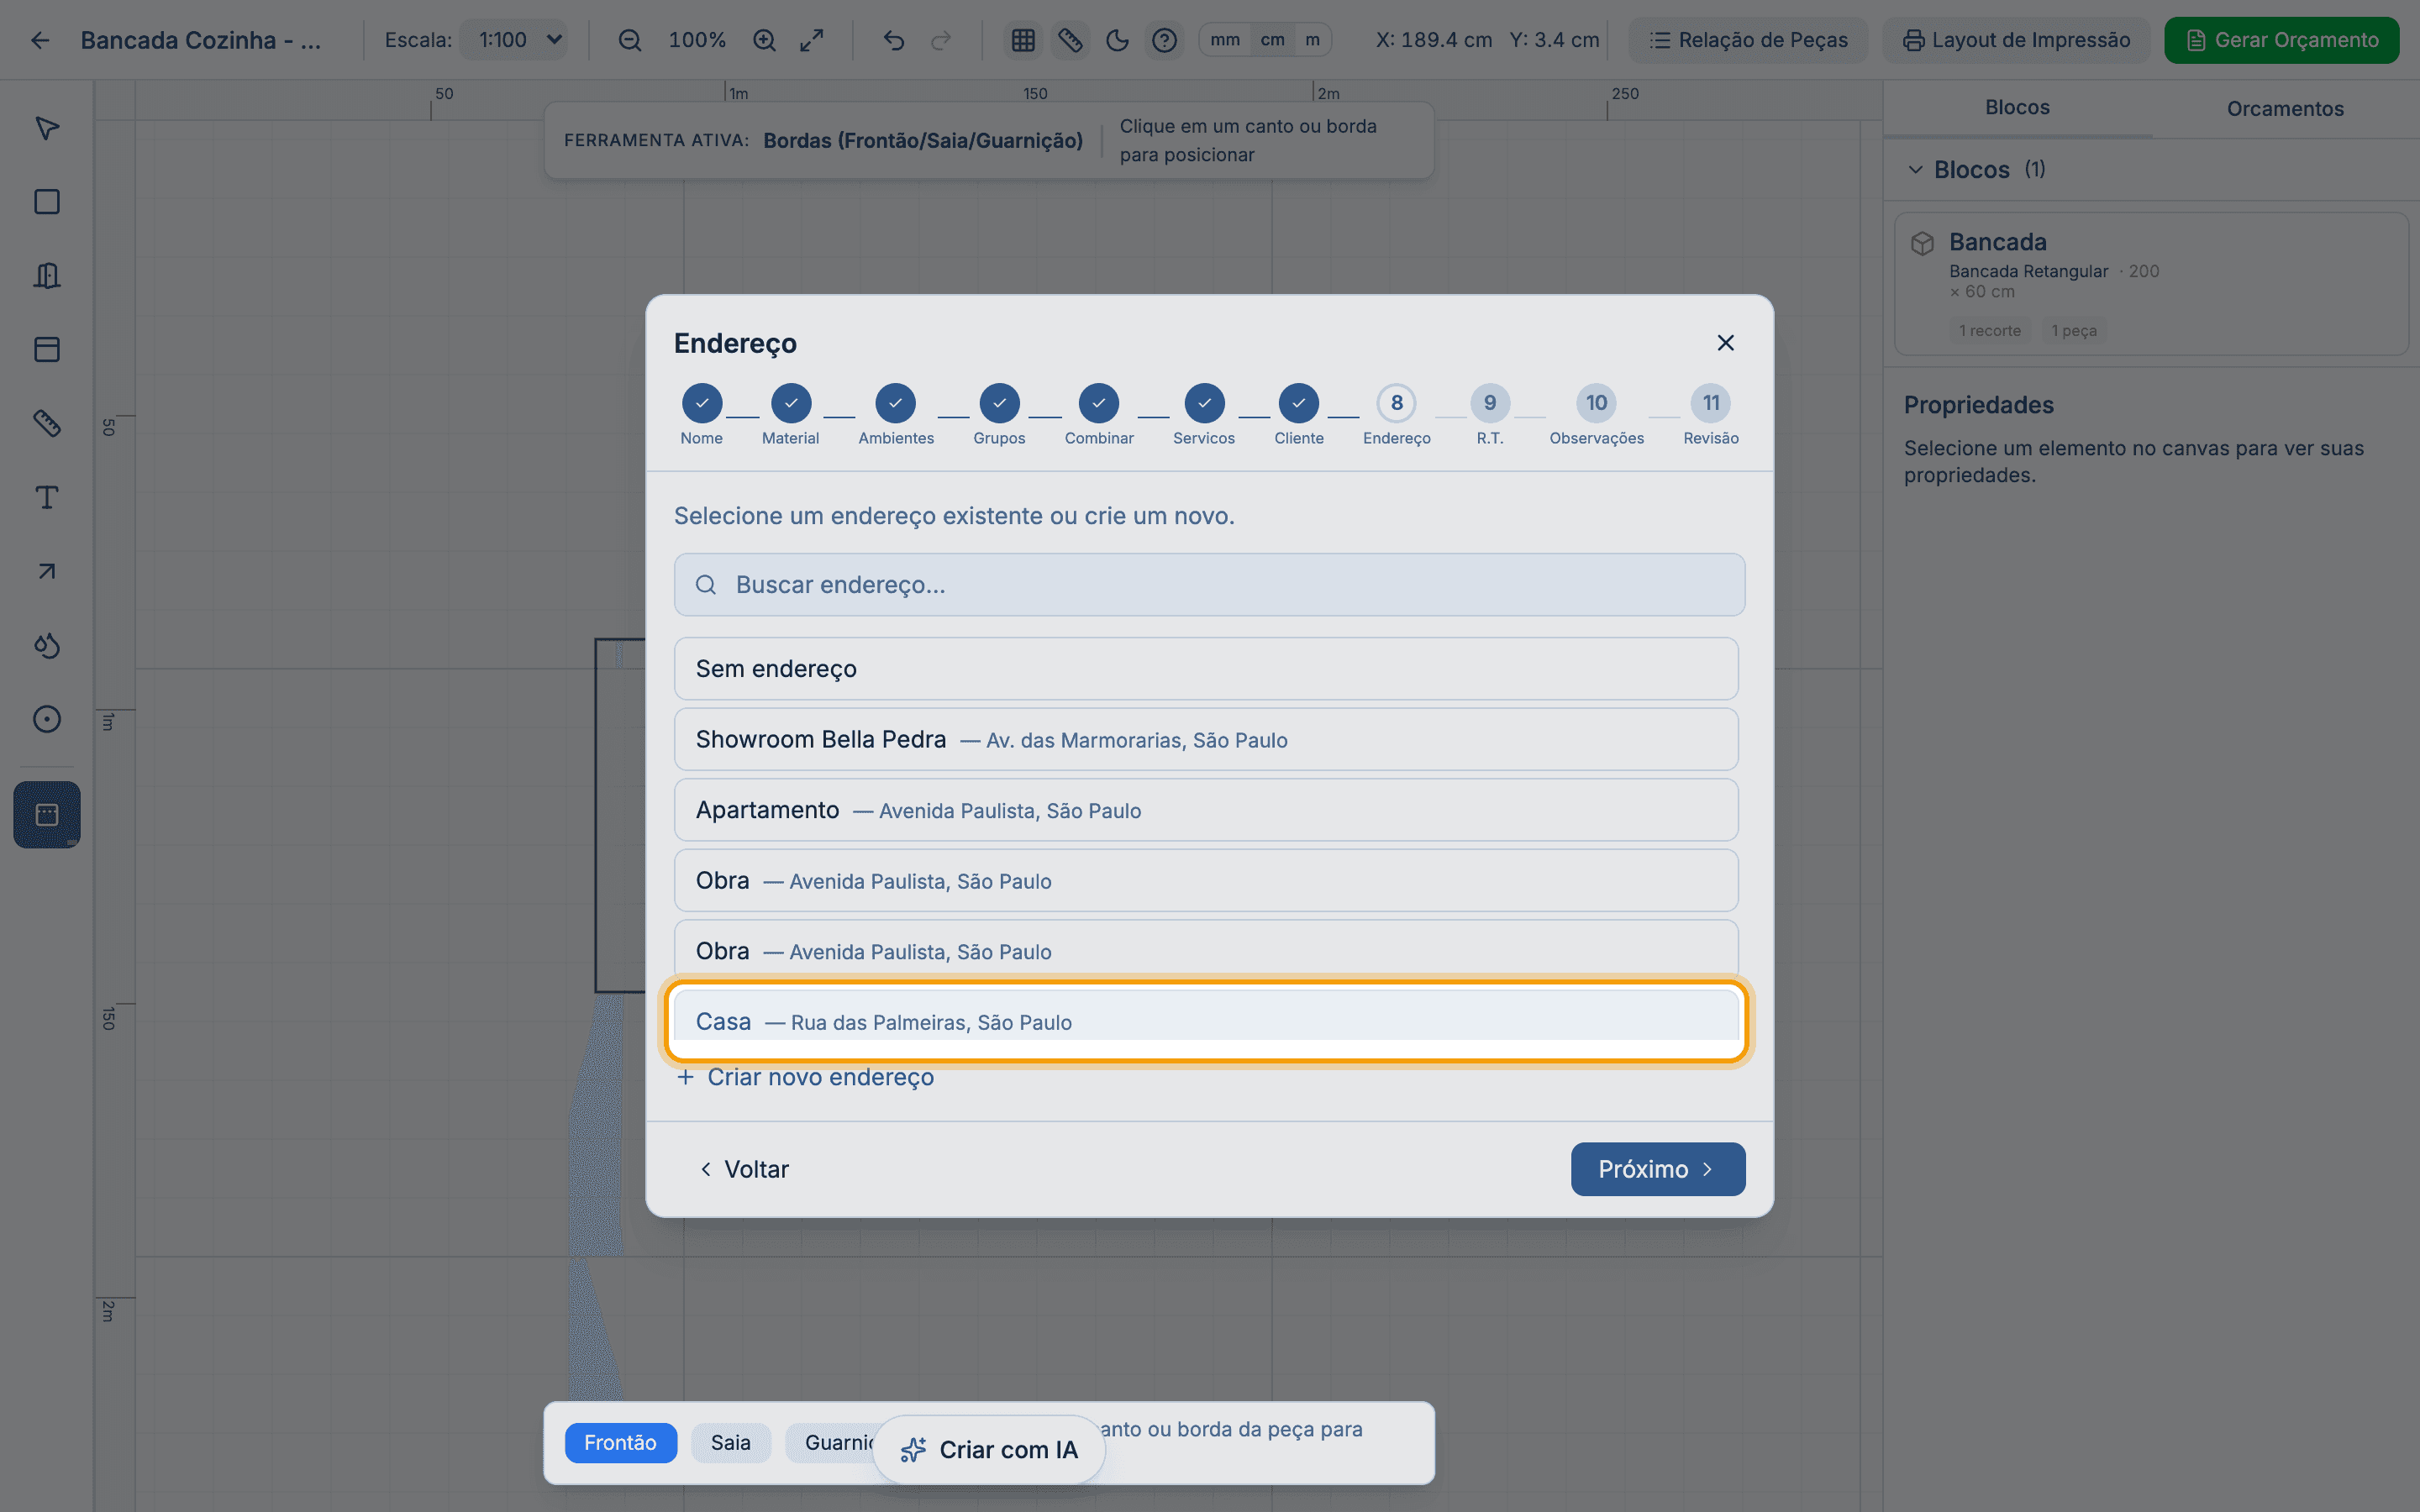This screenshot has height=1512, width=2420.
Task: Click Gerar Orçamento button
Action: pos(2281,40)
